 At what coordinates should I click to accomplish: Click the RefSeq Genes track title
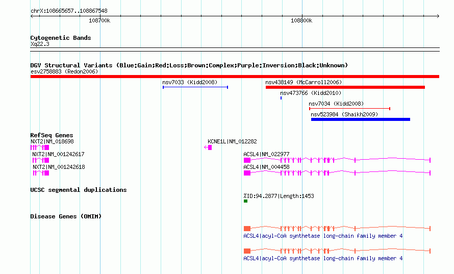(52, 135)
